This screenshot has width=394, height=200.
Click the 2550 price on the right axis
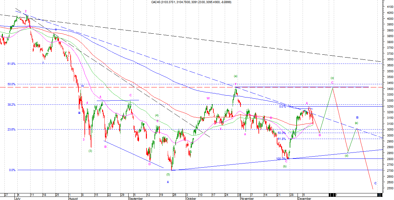387,188
